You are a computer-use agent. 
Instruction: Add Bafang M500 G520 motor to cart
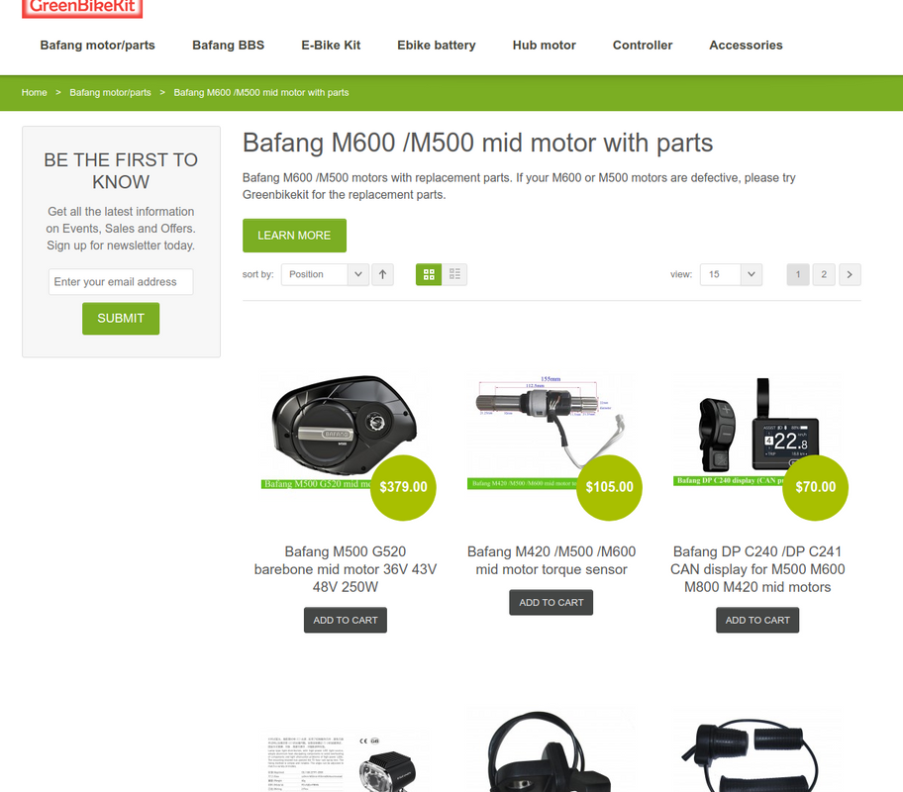click(346, 621)
